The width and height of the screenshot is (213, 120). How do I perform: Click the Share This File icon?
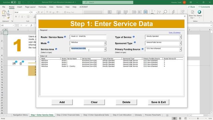click(192, 12)
